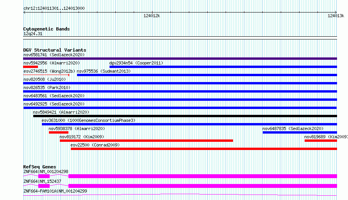Open nsv5942956 (Almarri2020) variant label
This screenshot has height=200, width=348.
(x=52, y=63)
